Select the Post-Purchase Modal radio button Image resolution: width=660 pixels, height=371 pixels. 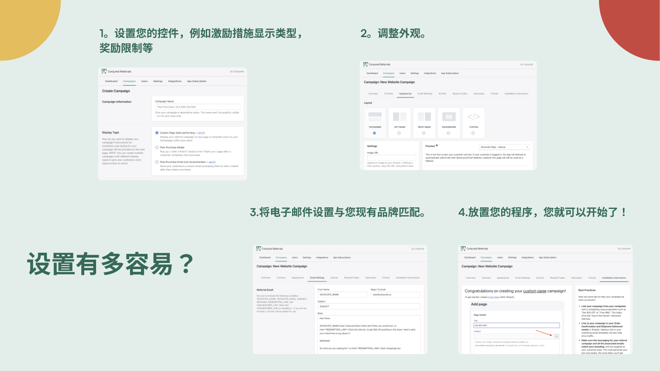(x=157, y=147)
